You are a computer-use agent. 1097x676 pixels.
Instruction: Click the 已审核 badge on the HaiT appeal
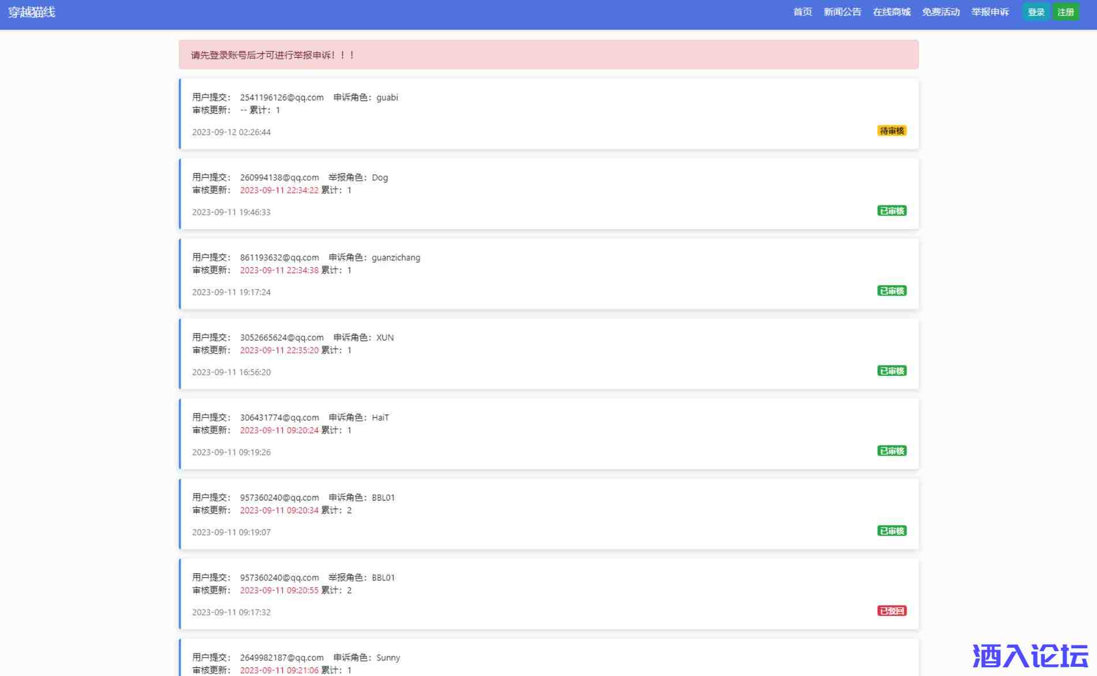pos(892,451)
